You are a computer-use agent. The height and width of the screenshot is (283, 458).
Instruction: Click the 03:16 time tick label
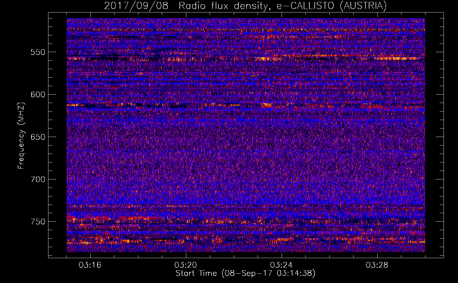coord(90,265)
